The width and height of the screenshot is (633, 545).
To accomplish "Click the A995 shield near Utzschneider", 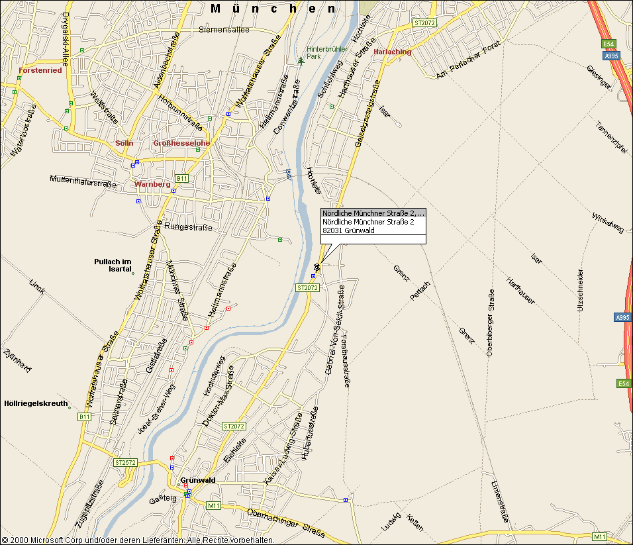I will [x=622, y=317].
